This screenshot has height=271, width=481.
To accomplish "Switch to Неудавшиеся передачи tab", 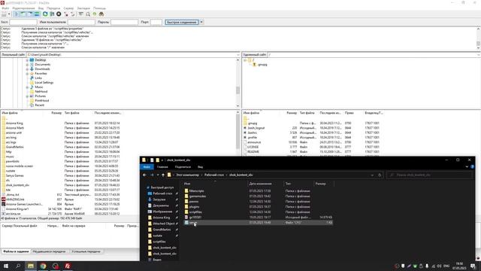I will coord(49,251).
